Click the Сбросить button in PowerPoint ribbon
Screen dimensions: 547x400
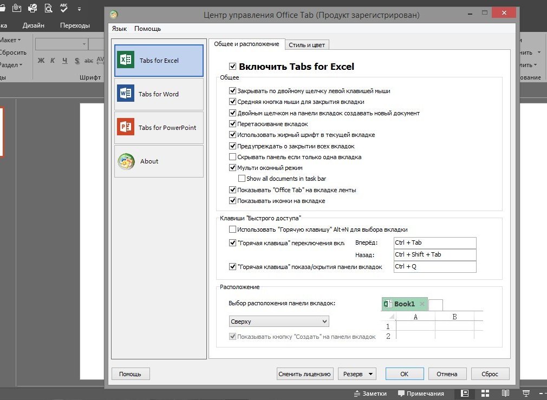coord(13,53)
